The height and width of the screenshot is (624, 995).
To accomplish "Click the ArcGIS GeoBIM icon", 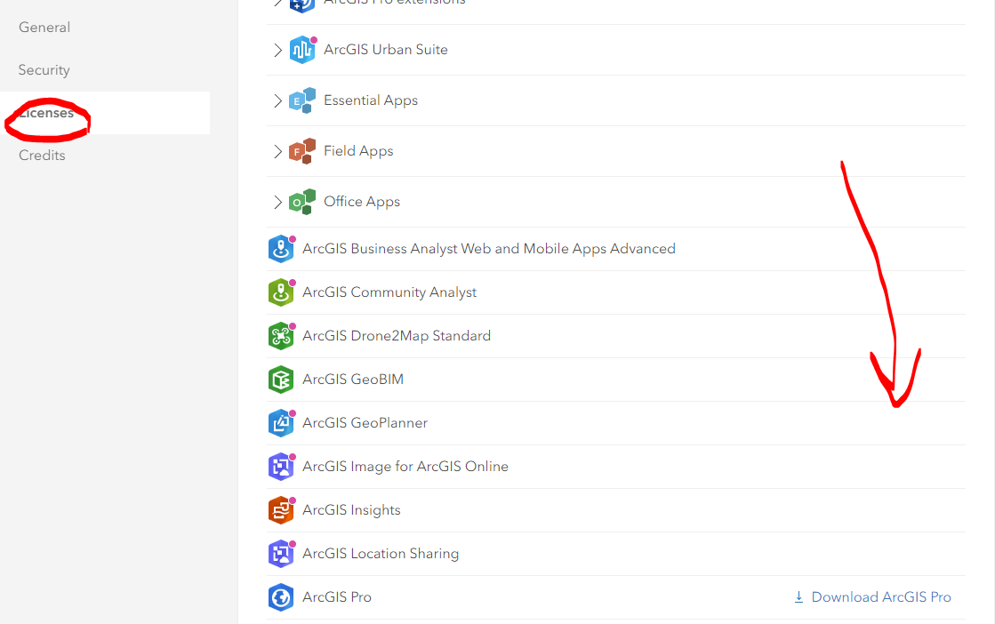I will [281, 380].
